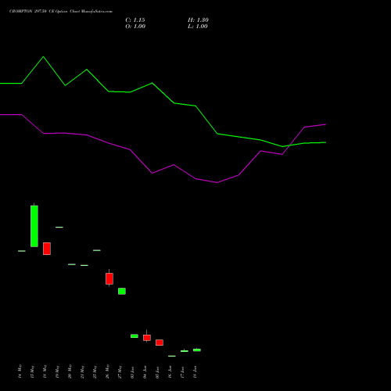Select the low value L: 1.00

pyautogui.click(x=198, y=27)
